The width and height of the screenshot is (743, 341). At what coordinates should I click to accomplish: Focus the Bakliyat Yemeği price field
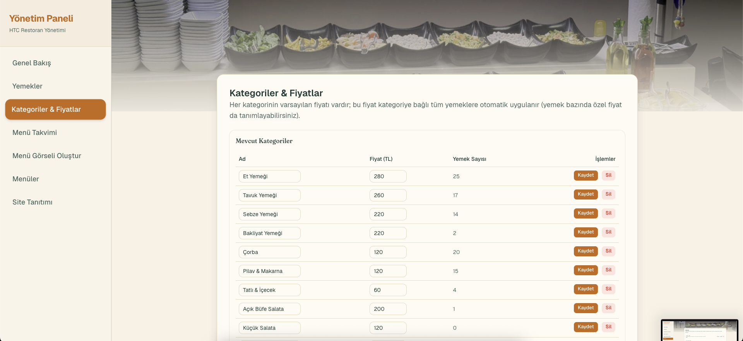pyautogui.click(x=388, y=233)
